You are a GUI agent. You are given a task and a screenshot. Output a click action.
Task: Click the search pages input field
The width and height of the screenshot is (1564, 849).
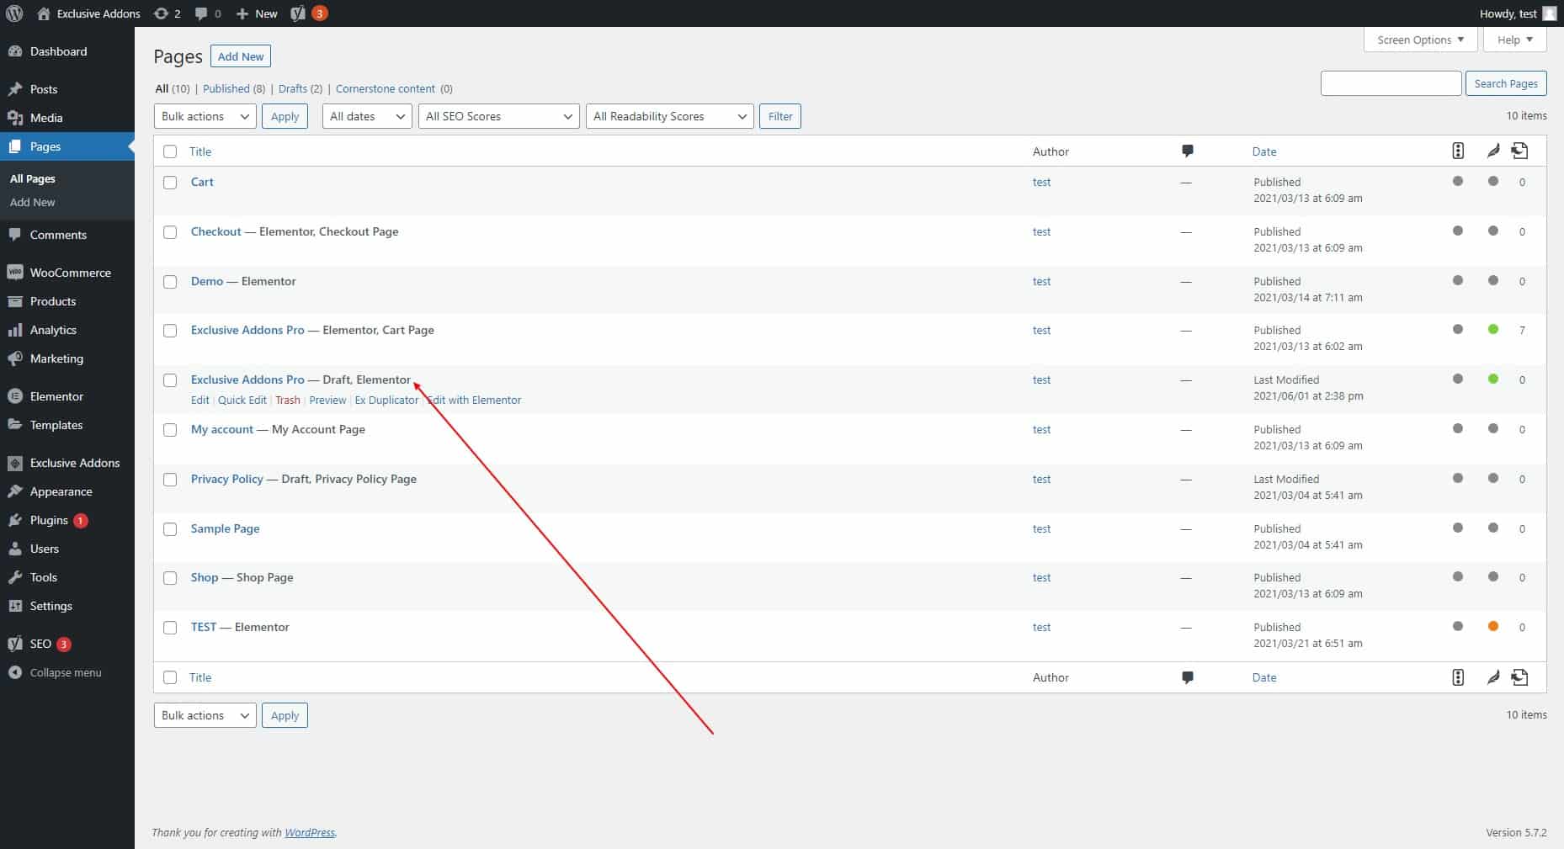tap(1391, 83)
